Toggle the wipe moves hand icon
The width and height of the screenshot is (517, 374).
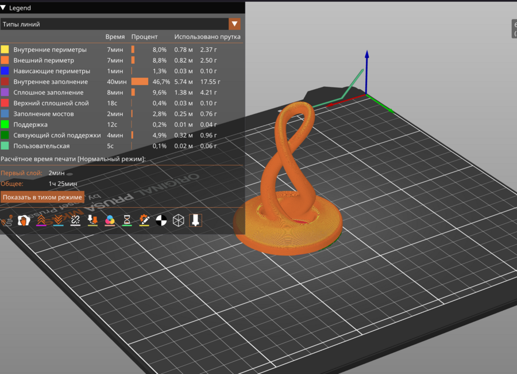(24, 220)
